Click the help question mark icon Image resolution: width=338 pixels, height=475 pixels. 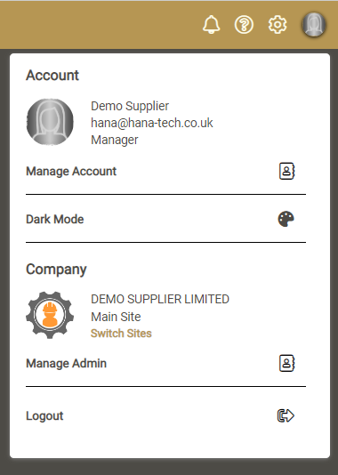click(x=244, y=25)
